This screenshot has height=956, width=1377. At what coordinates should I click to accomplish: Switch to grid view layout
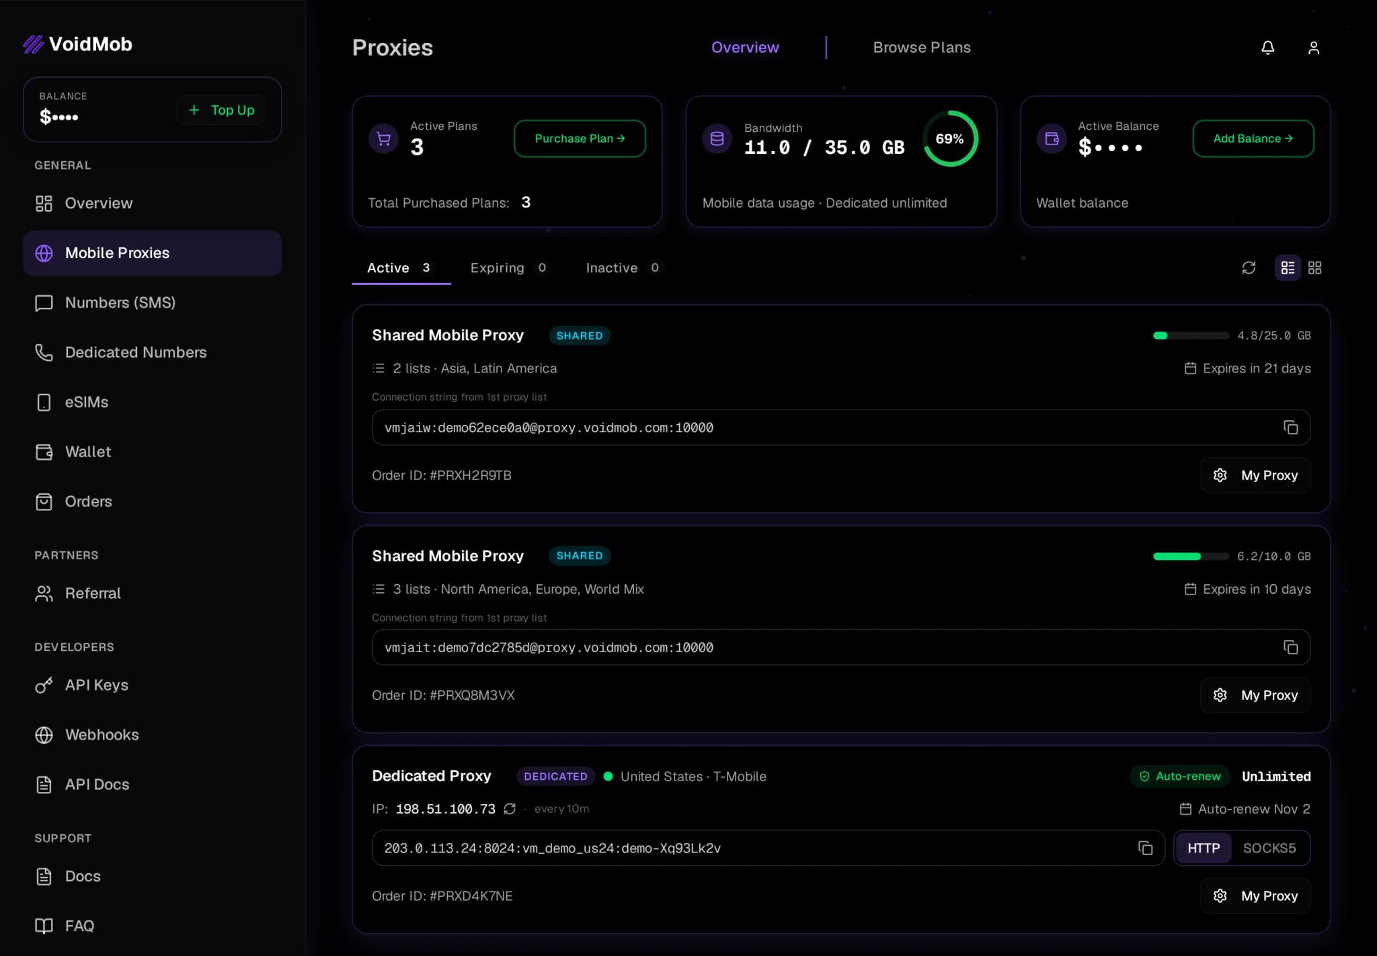(1314, 268)
